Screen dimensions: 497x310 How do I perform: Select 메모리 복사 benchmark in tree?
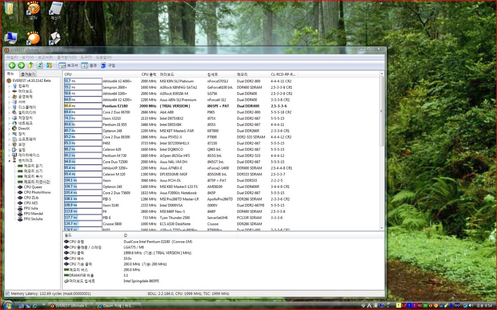pos(31,176)
